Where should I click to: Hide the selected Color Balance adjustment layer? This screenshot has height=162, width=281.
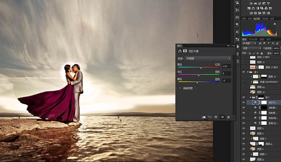243,102
